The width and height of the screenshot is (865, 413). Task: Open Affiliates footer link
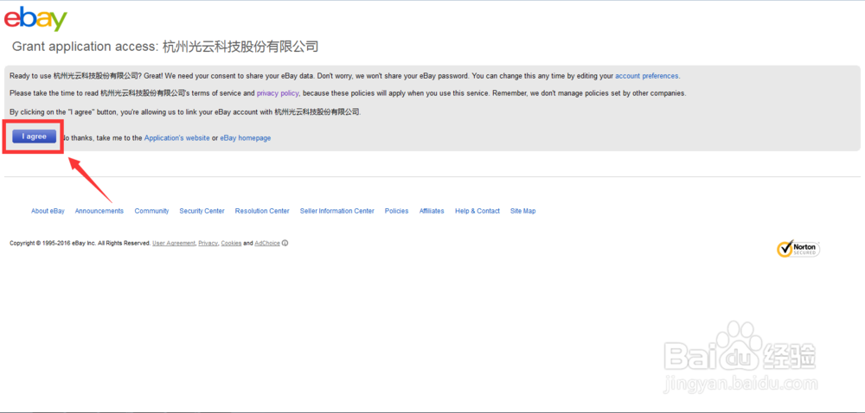click(432, 211)
